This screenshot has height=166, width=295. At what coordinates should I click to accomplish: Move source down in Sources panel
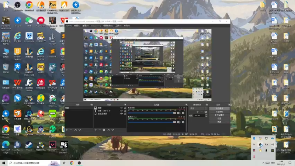(x=113, y=130)
